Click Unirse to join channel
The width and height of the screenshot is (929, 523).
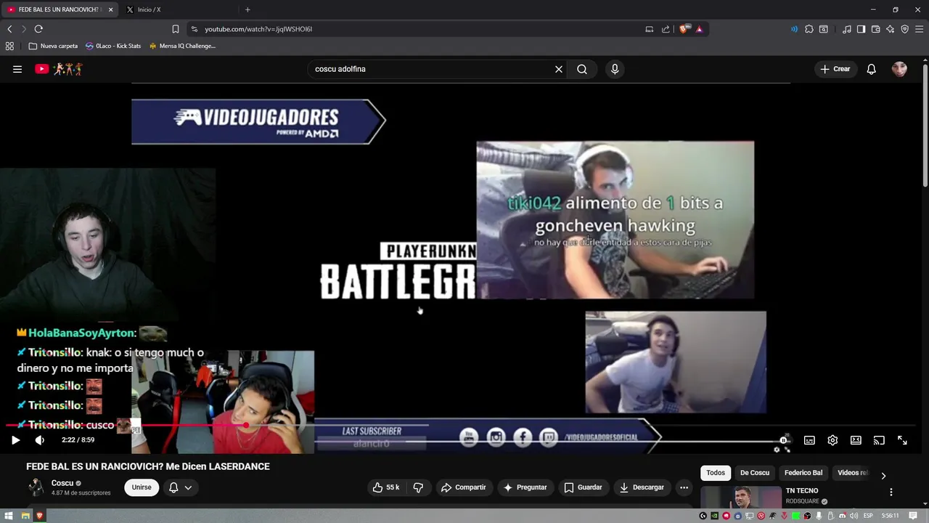142,487
